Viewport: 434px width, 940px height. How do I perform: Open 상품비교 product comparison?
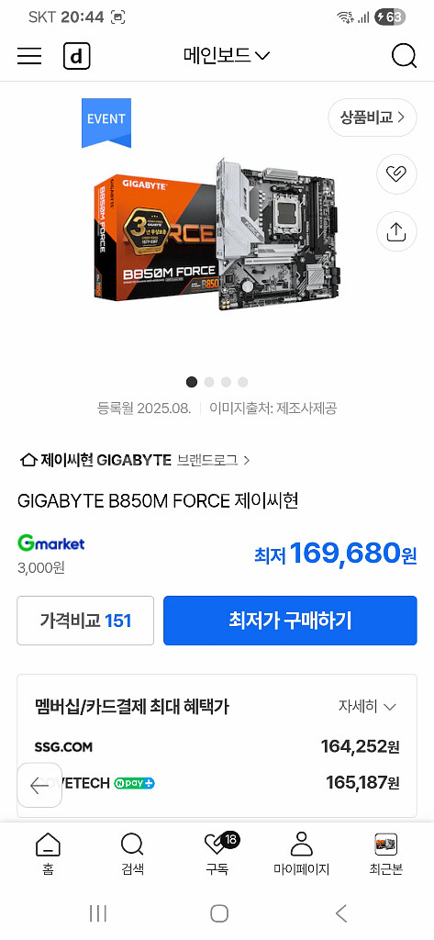click(x=373, y=117)
